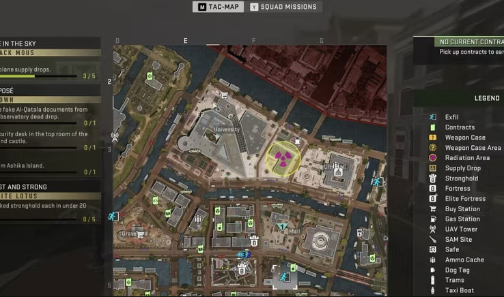Open the SQUAD MISSIONS tab
The width and height of the screenshot is (504, 297).
click(284, 7)
